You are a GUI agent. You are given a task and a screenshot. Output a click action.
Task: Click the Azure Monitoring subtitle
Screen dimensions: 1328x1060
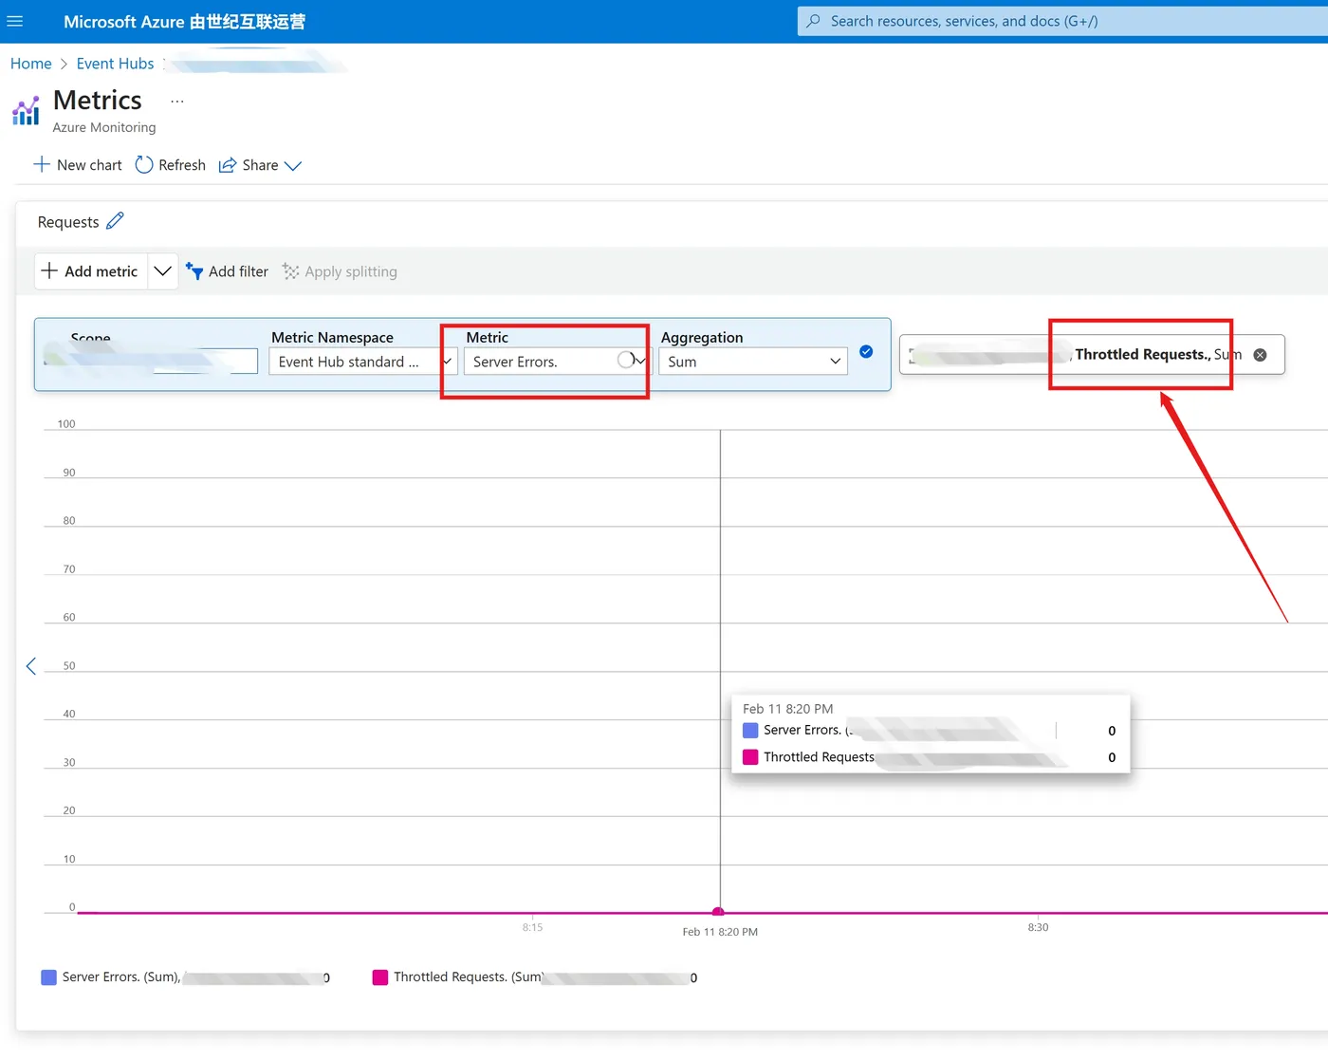104,127
